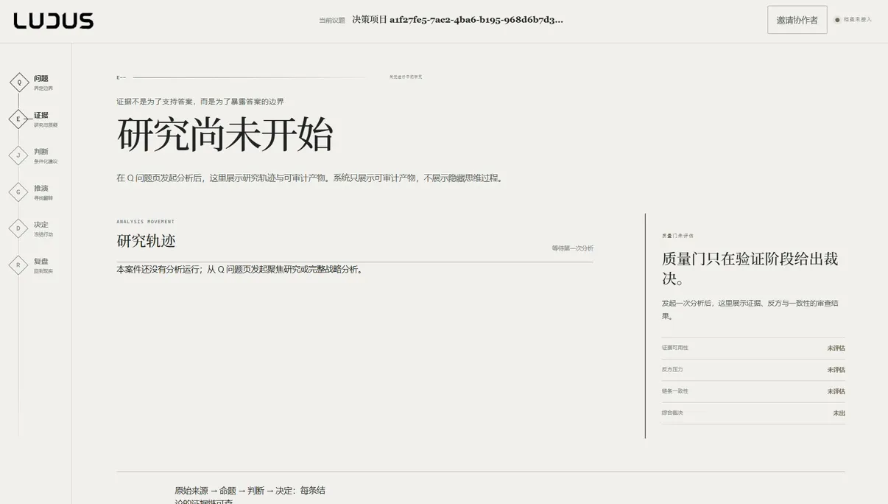Image resolution: width=888 pixels, height=504 pixels.
Task: Click the 发起一次分析后 description paragraph
Action: click(x=750, y=309)
